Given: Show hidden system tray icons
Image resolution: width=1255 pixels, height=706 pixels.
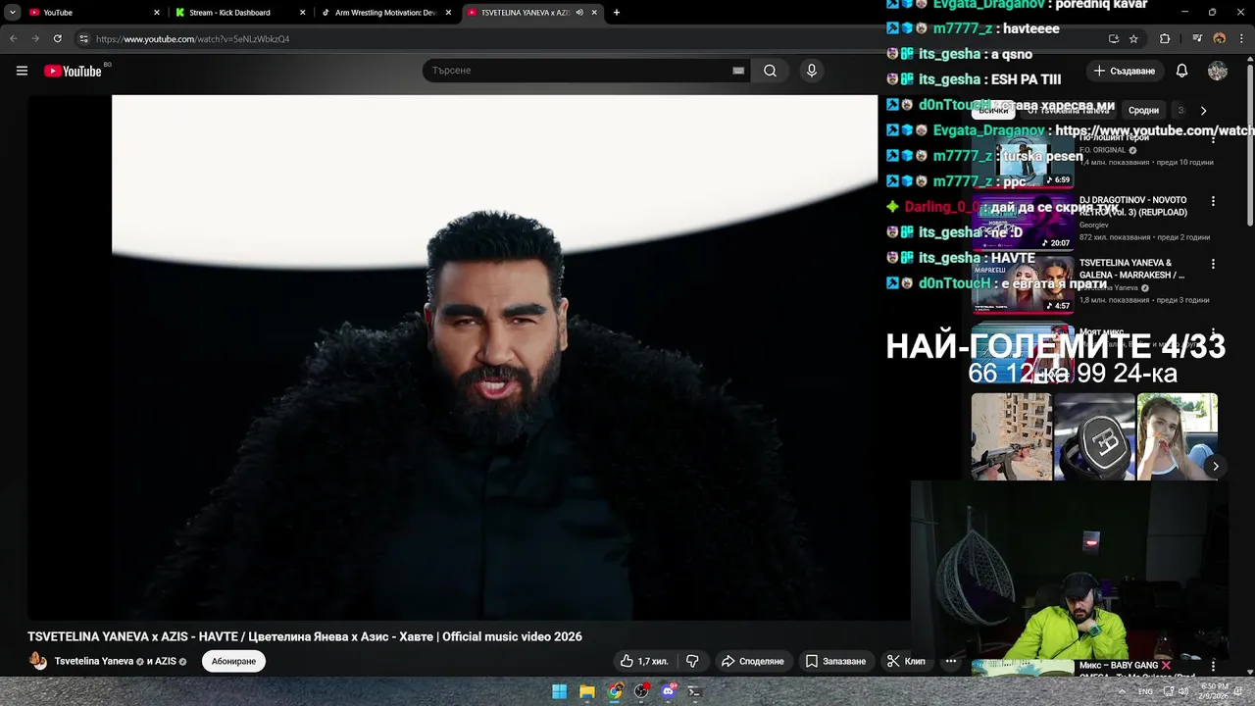Looking at the screenshot, I should point(1122,691).
